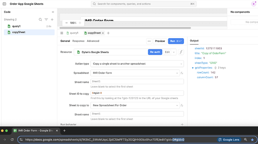Click the first Sheet name input field
This screenshot has height=144, width=258.
click(137, 82)
